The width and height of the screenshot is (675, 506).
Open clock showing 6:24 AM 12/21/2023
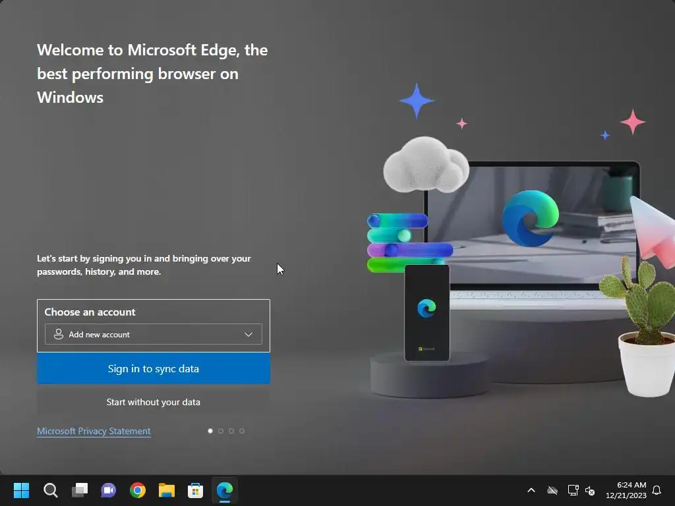click(626, 490)
